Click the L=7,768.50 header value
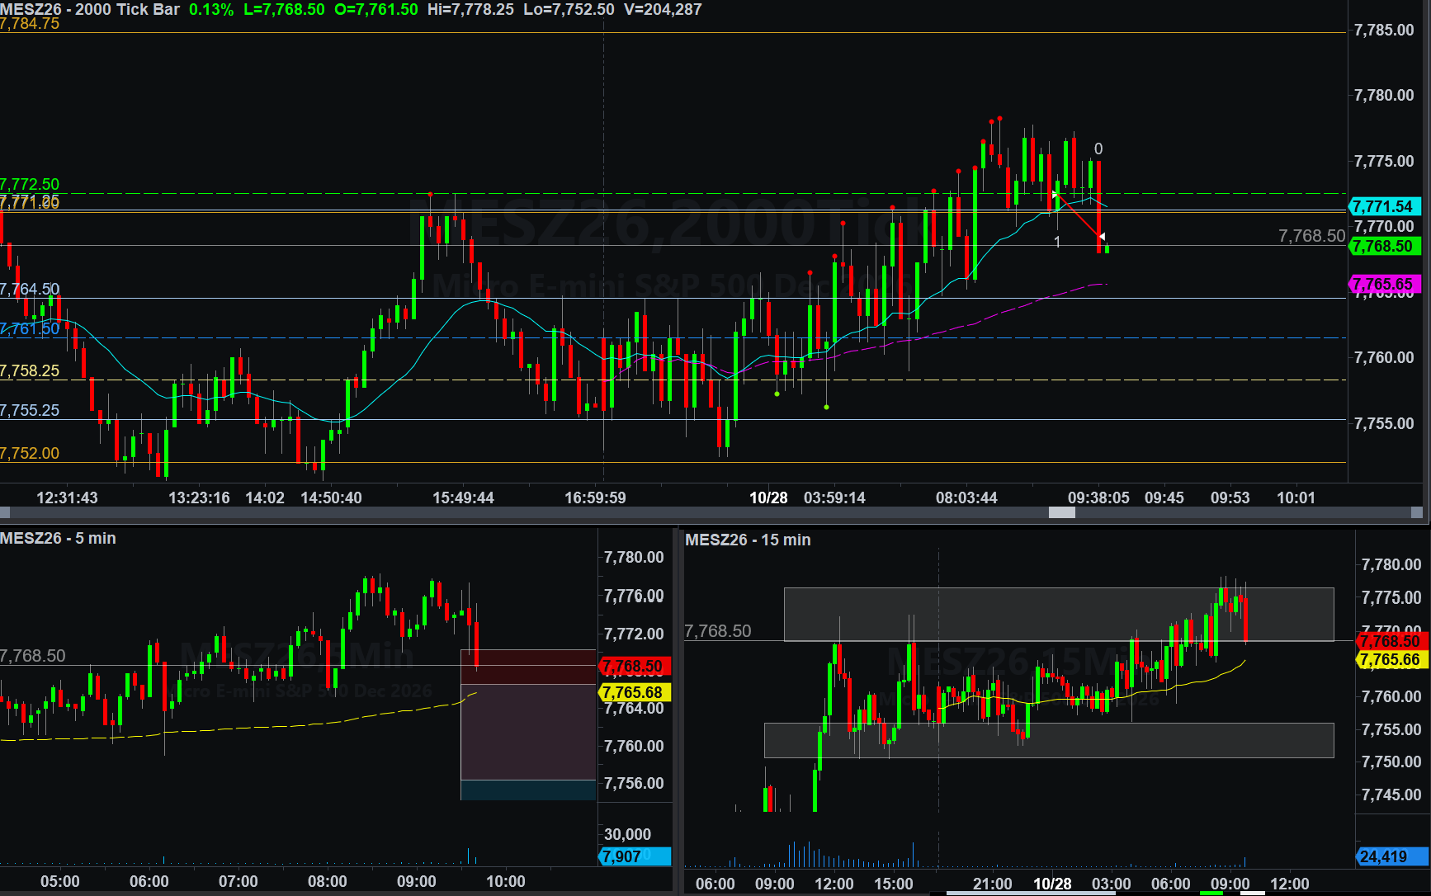 284,9
